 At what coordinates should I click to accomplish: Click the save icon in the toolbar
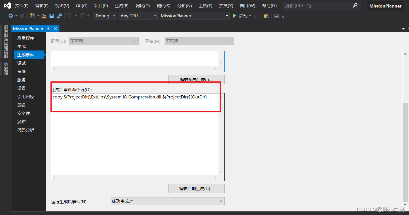tap(52, 16)
